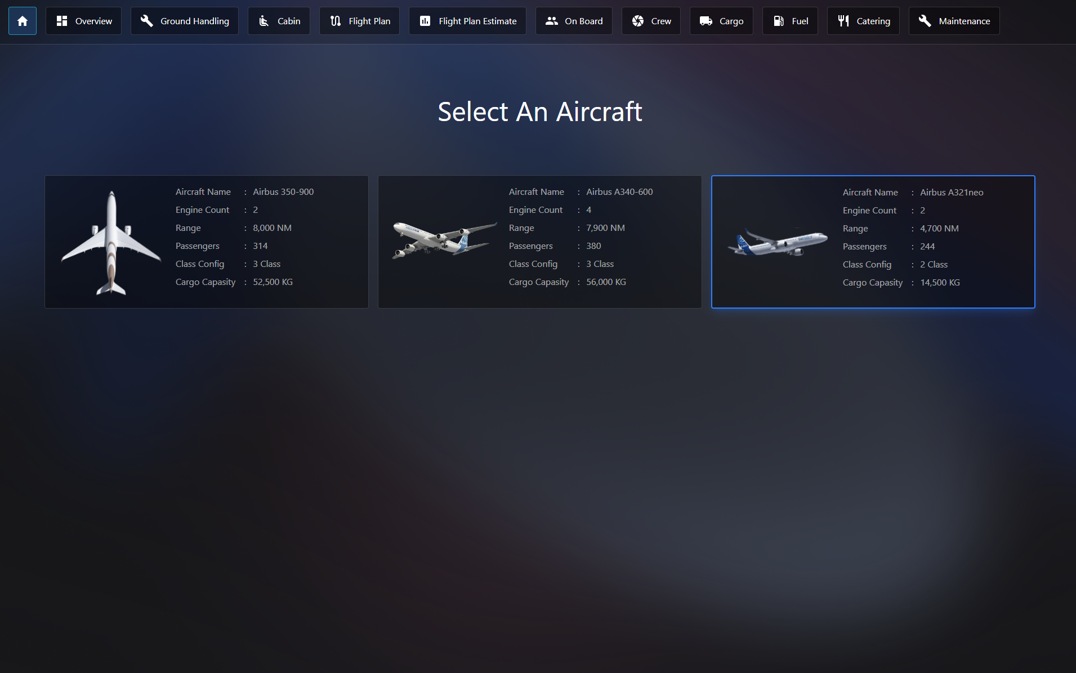The image size is (1076, 673).
Task: Click the Flight Plan route icon
Action: 336,21
